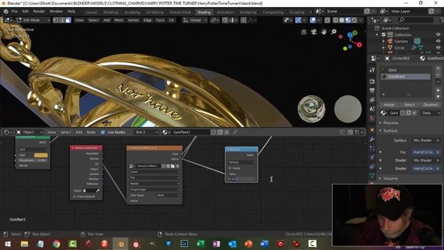Click the pan hand icon in viewport
The image size is (444, 250).
pyautogui.click(x=324, y=32)
